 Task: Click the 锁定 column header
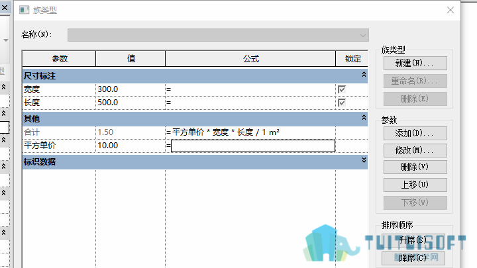pyautogui.click(x=352, y=59)
